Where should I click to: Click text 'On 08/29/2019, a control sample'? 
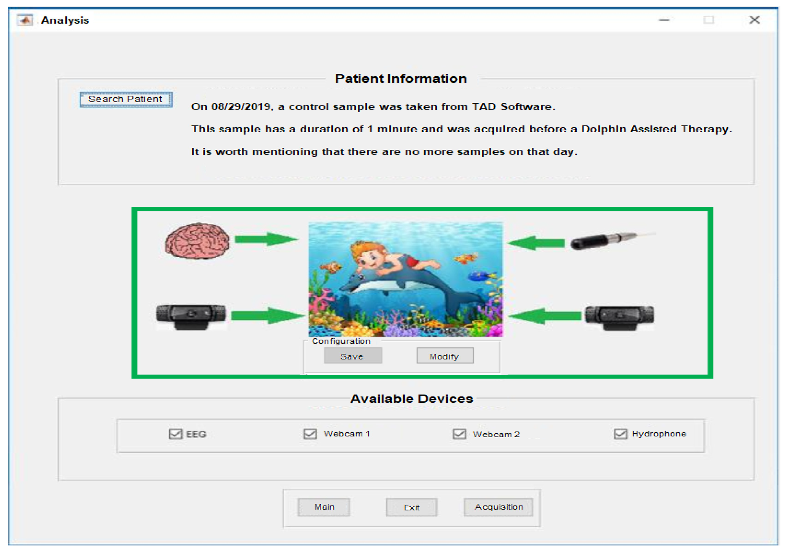tap(373, 106)
